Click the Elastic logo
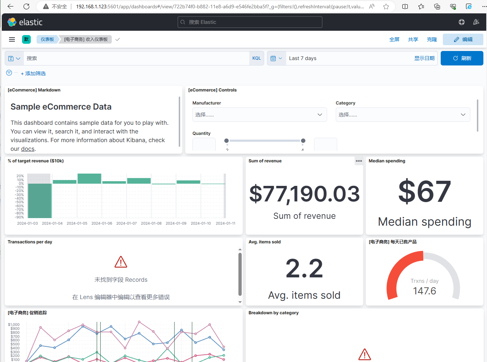This screenshot has width=487, height=362. (x=25, y=22)
